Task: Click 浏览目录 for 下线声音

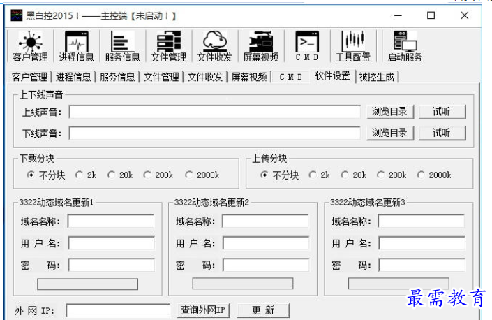Action: [x=390, y=133]
